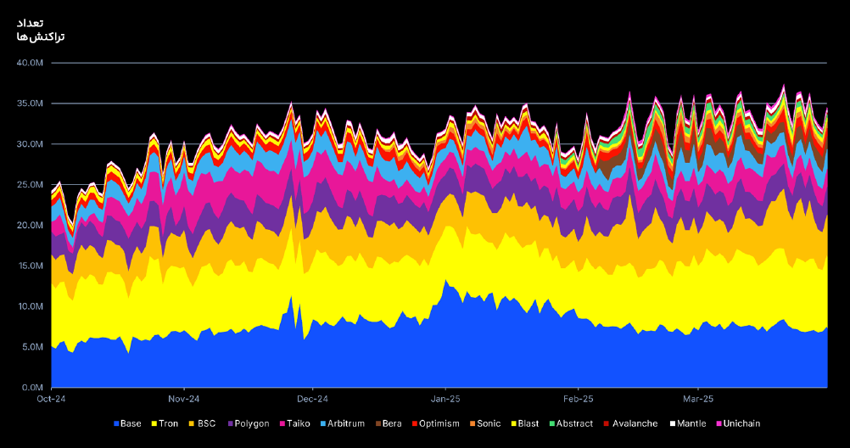This screenshot has width=850, height=448.
Task: Click the Mar-25 x-axis label
Action: click(698, 399)
